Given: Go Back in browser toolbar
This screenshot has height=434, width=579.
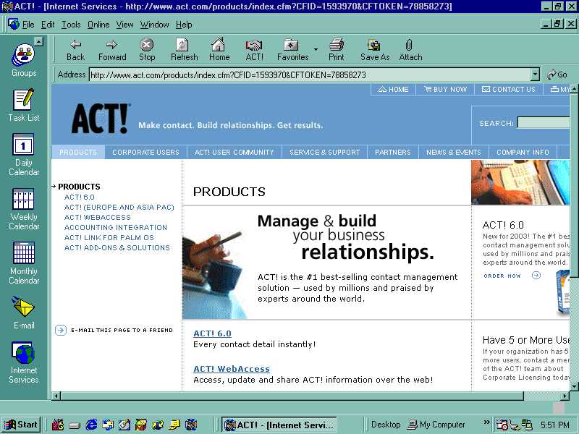Looking at the screenshot, I should (75, 50).
